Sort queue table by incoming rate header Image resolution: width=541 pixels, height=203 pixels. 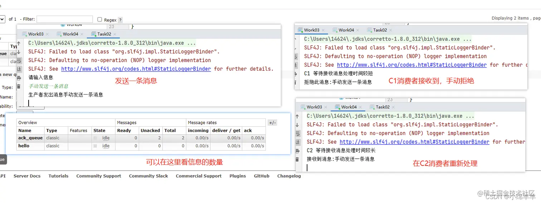[198, 131]
